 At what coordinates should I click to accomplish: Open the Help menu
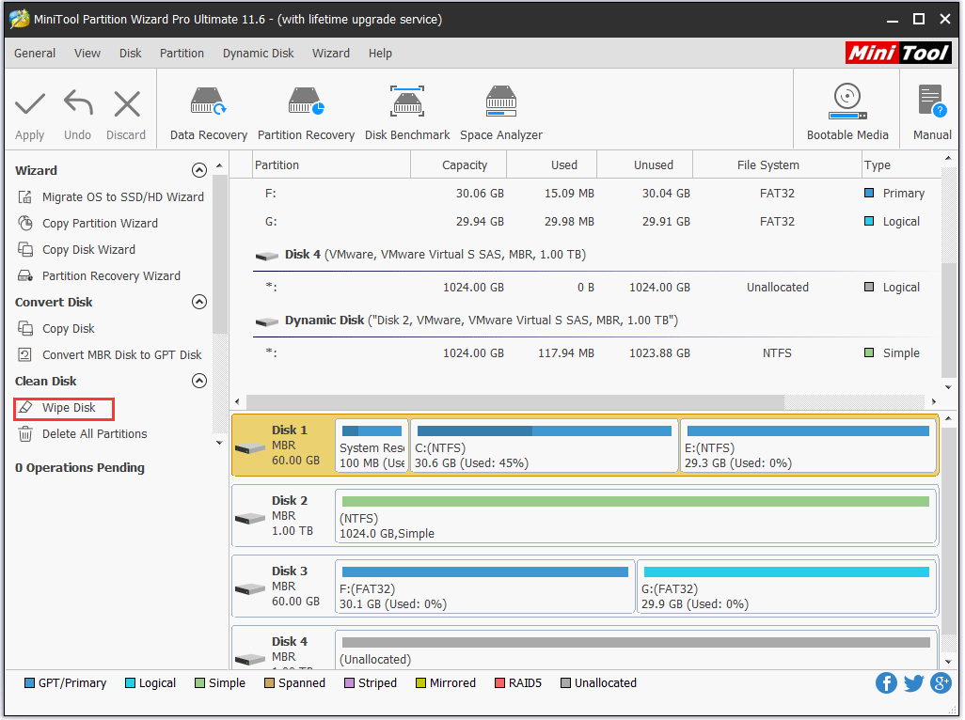tap(380, 54)
